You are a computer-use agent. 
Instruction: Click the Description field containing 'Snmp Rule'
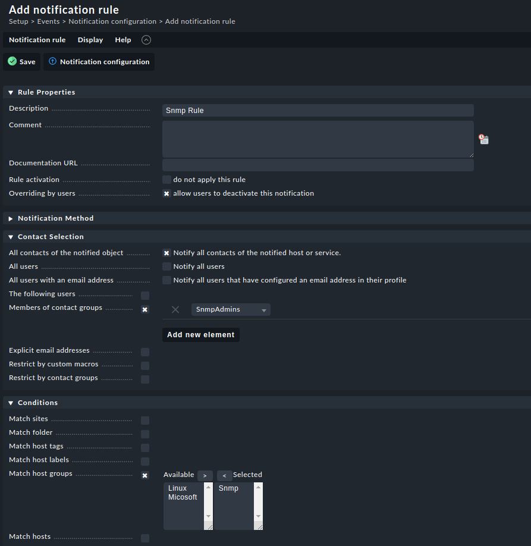[x=318, y=111]
